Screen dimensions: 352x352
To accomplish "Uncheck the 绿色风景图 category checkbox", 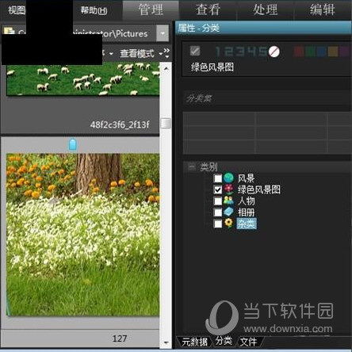I will [x=218, y=189].
